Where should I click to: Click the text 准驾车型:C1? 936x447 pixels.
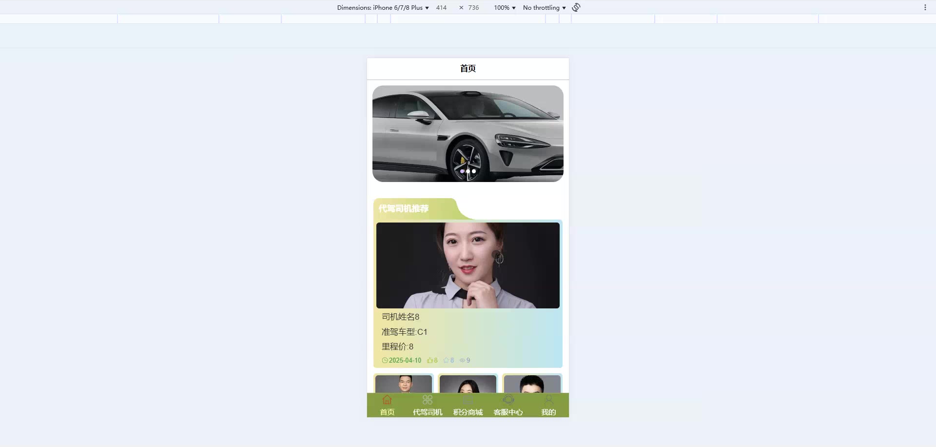pos(404,332)
